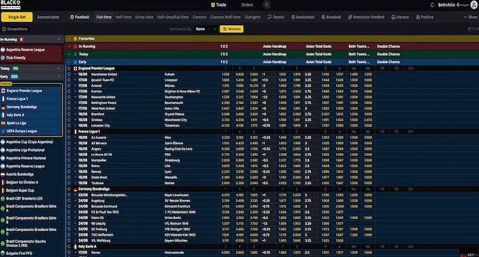Open the user account avatar icon
The width and height of the screenshot is (479, 257).
click(474, 5)
